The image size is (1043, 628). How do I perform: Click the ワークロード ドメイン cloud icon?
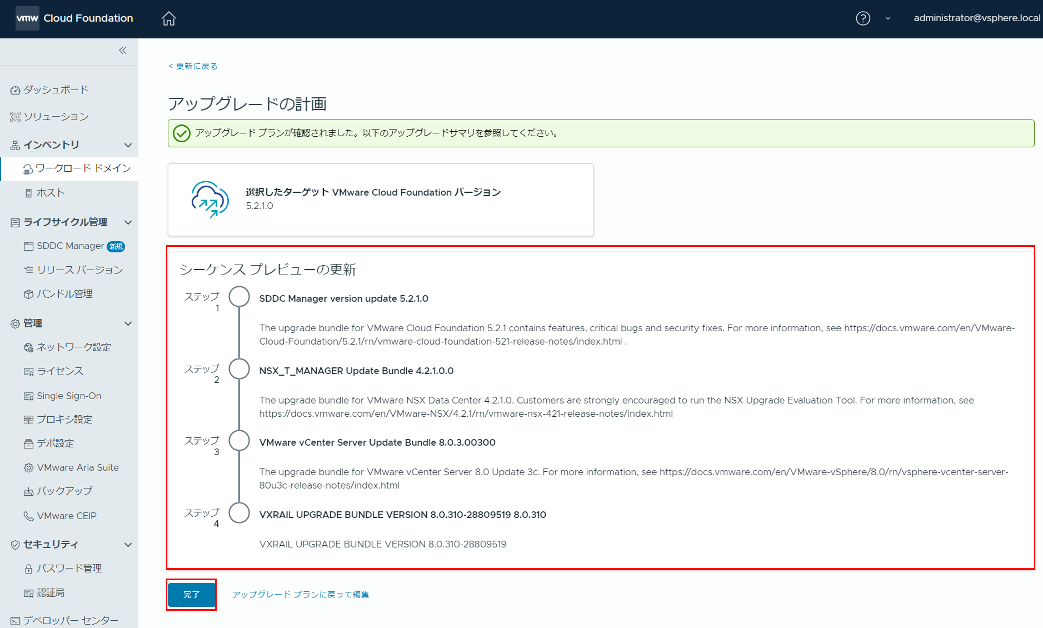click(x=28, y=169)
